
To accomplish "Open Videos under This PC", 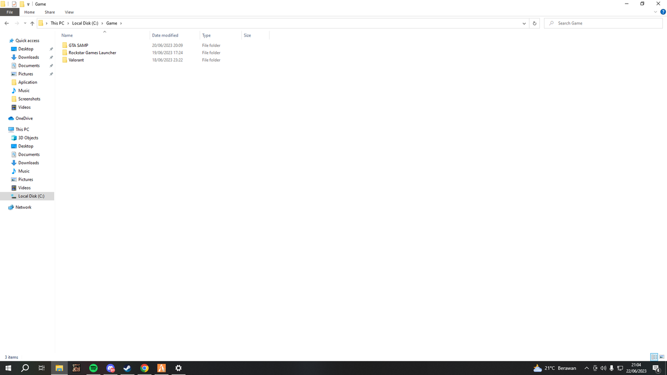I will click(24, 188).
